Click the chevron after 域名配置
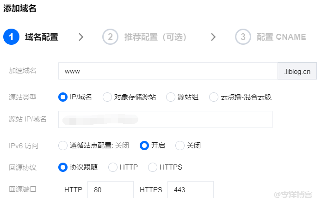The height and width of the screenshot is (207, 322). tap(81, 37)
